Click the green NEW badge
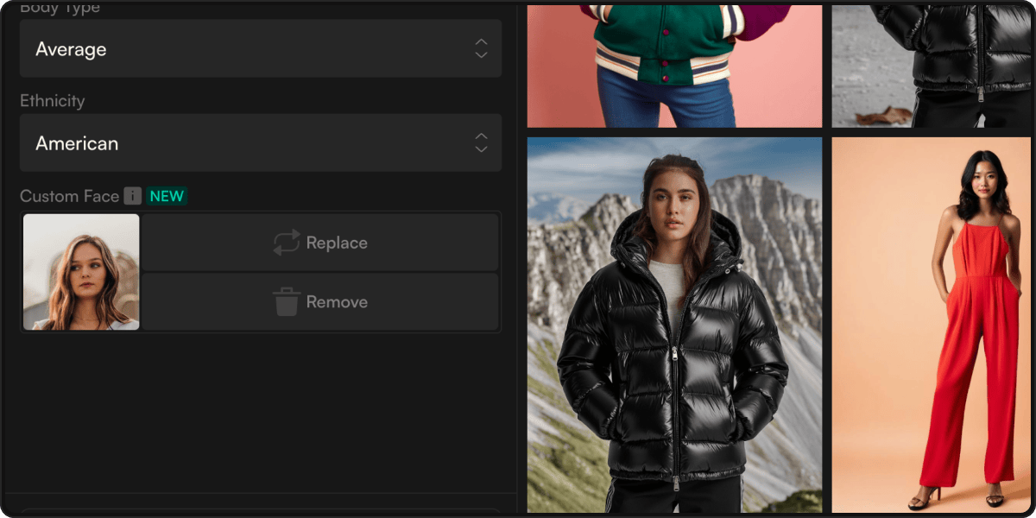Image resolution: width=1036 pixels, height=518 pixels. pyautogui.click(x=167, y=196)
